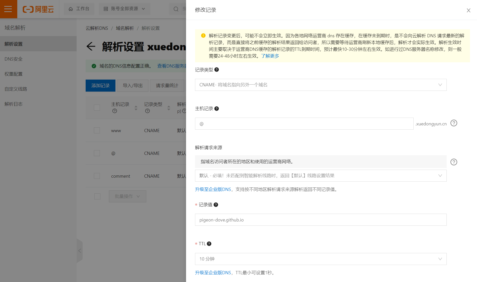Open the 解析请求来源 默认 line dropdown

tap(321, 176)
